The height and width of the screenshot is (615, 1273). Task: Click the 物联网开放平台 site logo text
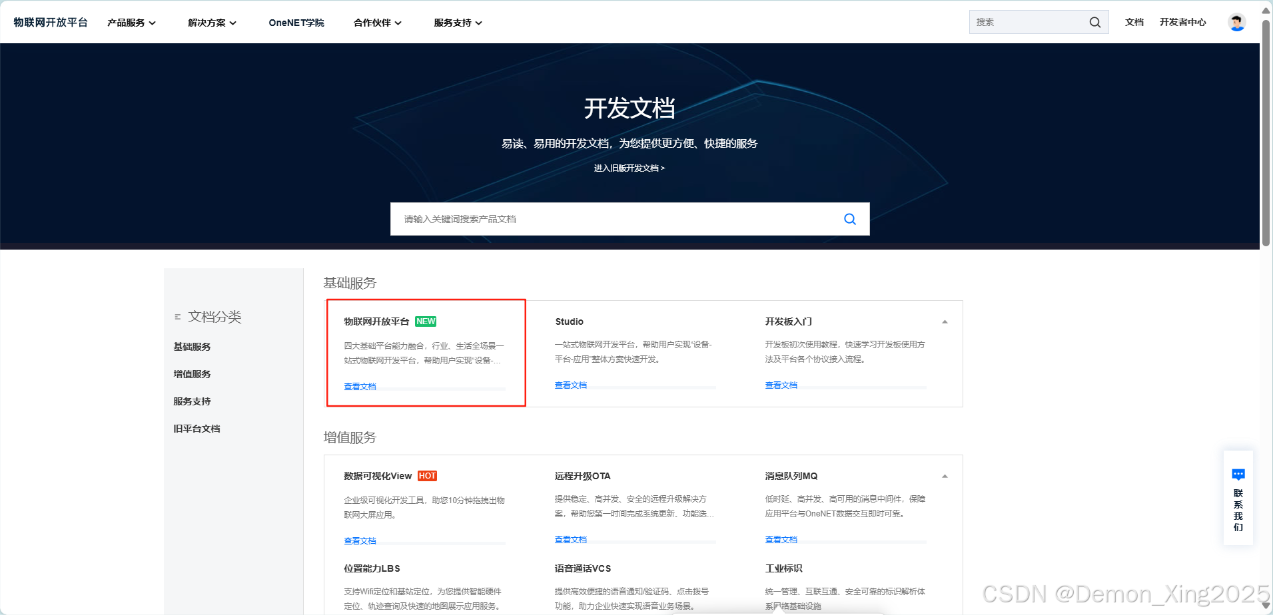51,22
